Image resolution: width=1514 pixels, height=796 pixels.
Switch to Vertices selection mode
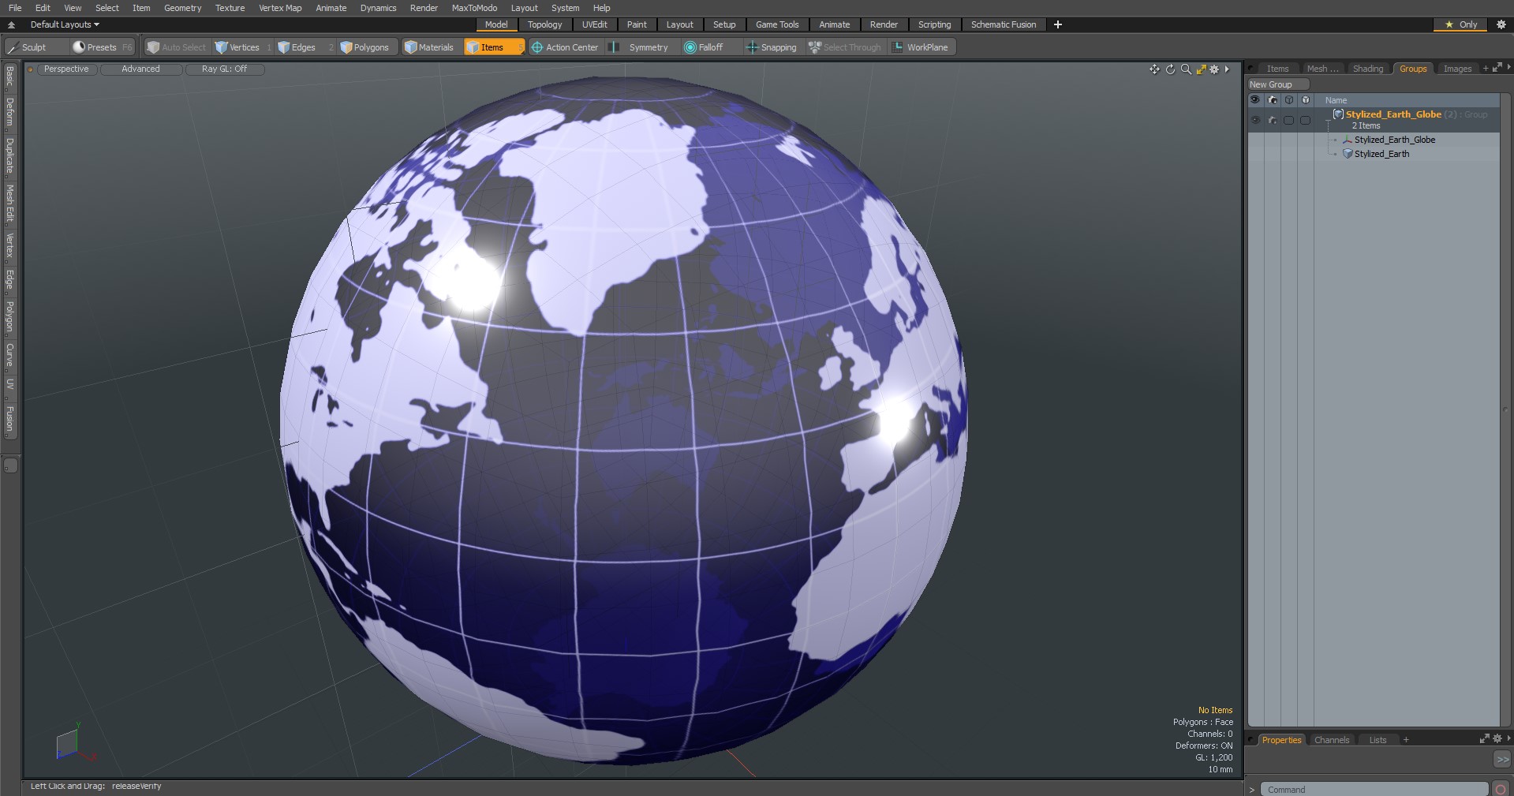pyautogui.click(x=244, y=47)
